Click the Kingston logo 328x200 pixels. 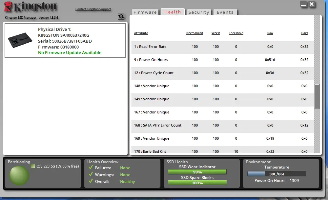pyautogui.click(x=30, y=7)
